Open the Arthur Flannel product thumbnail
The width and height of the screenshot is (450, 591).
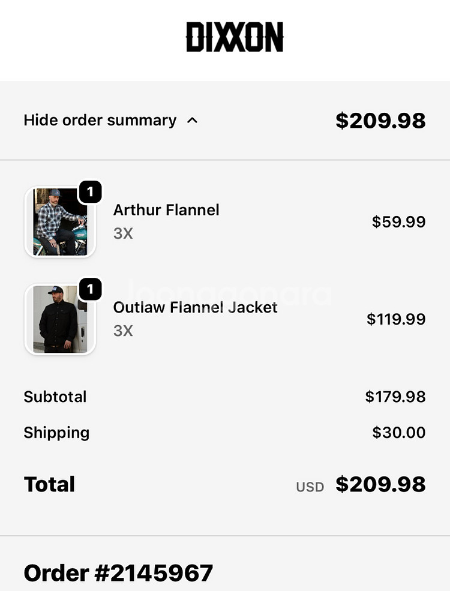(x=59, y=223)
